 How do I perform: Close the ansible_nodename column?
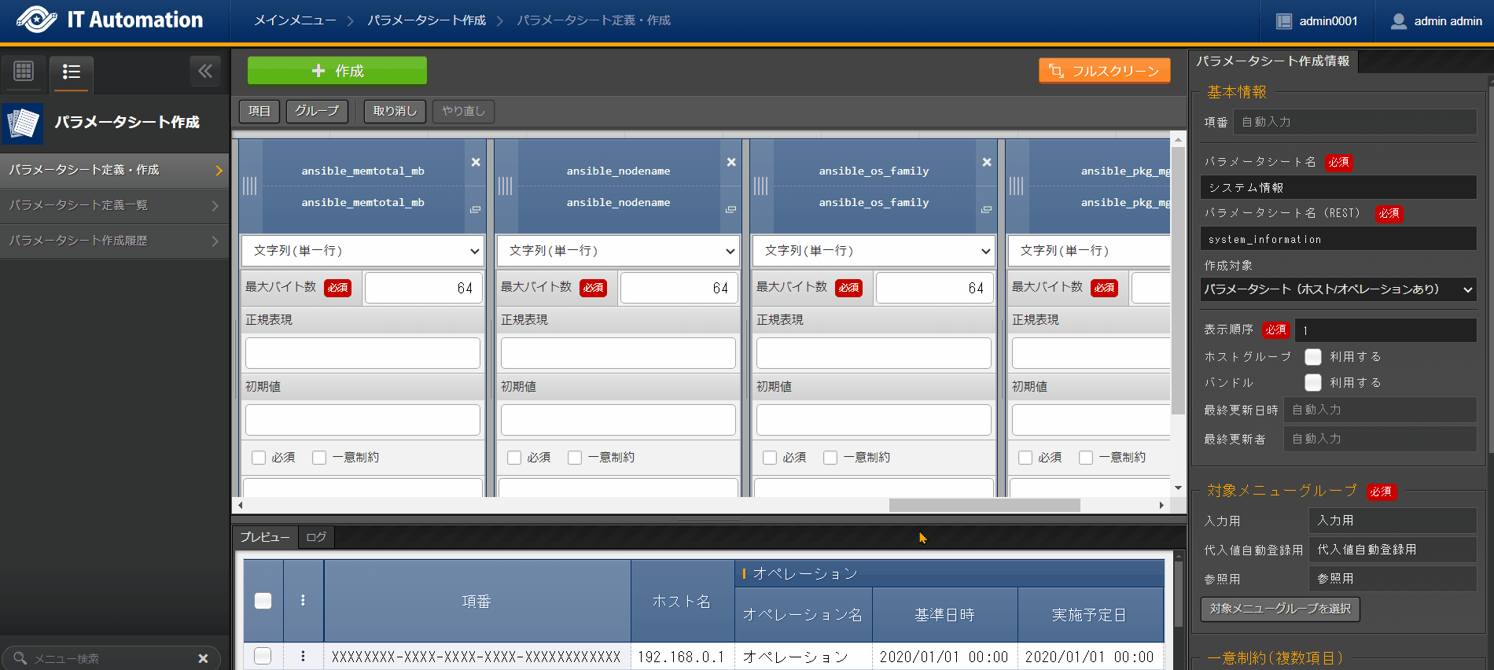tap(731, 162)
